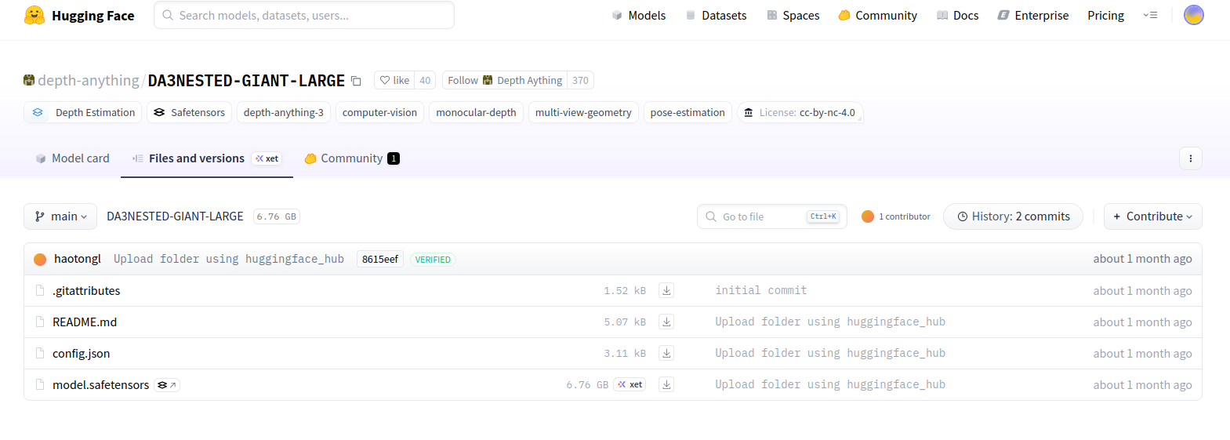Open Community in top navigation
Image resolution: width=1230 pixels, height=440 pixels.
[x=877, y=15]
